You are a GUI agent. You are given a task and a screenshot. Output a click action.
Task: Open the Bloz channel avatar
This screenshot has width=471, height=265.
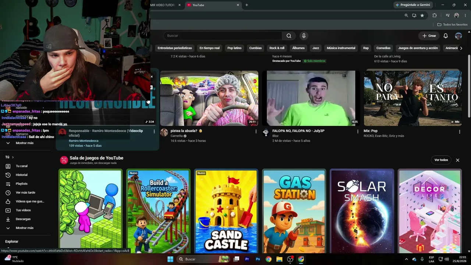tap(266, 132)
